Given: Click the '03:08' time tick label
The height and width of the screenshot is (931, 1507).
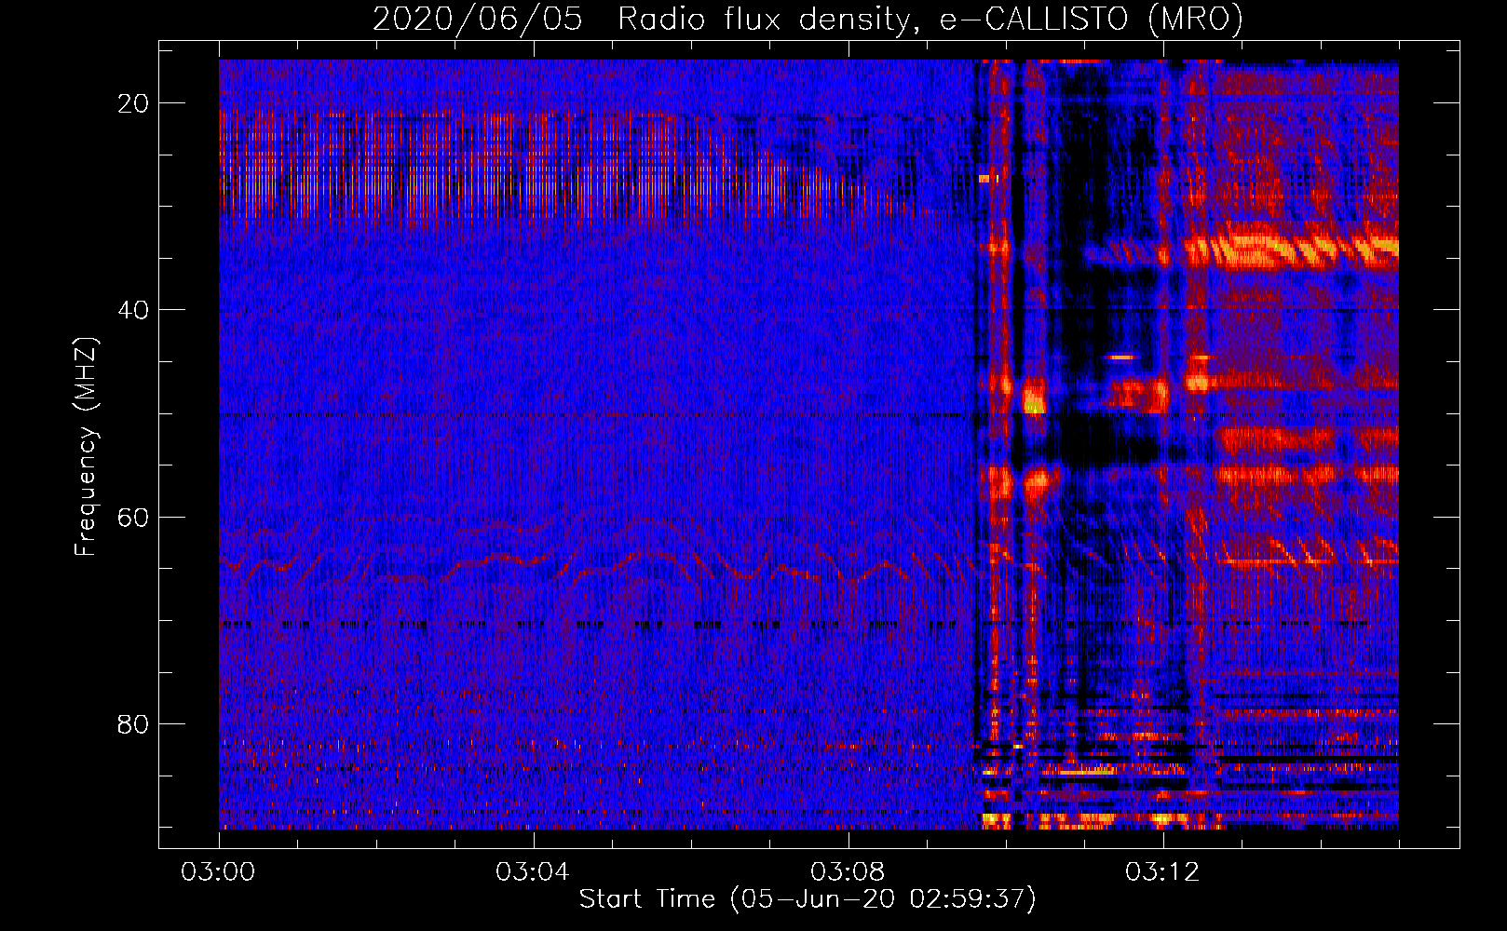Looking at the screenshot, I should coord(849,872).
